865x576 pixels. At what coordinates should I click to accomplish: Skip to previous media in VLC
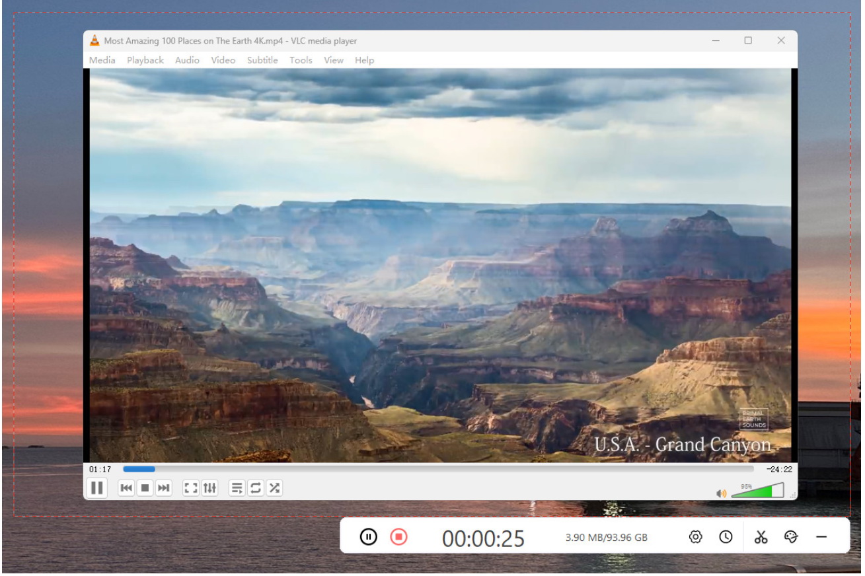point(126,488)
